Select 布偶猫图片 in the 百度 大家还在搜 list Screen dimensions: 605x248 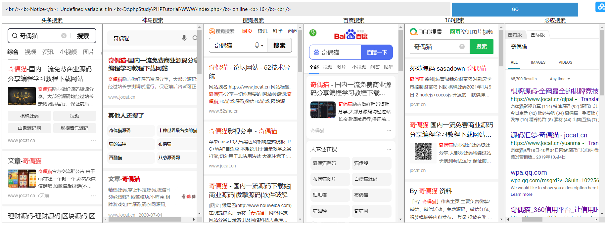point(330,179)
